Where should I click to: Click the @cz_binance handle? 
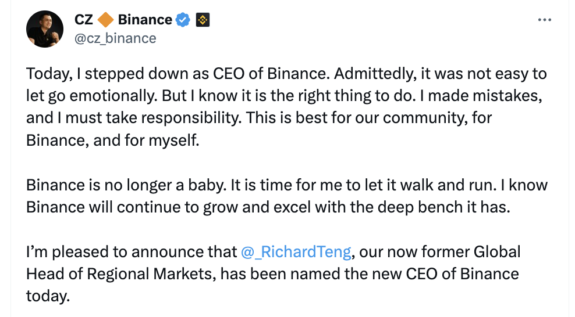(x=115, y=38)
